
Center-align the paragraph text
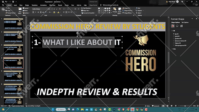pos(66,12)
